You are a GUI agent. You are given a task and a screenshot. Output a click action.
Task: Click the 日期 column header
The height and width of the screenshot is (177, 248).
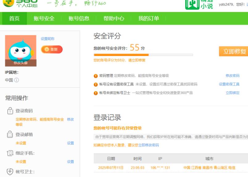[111, 159]
